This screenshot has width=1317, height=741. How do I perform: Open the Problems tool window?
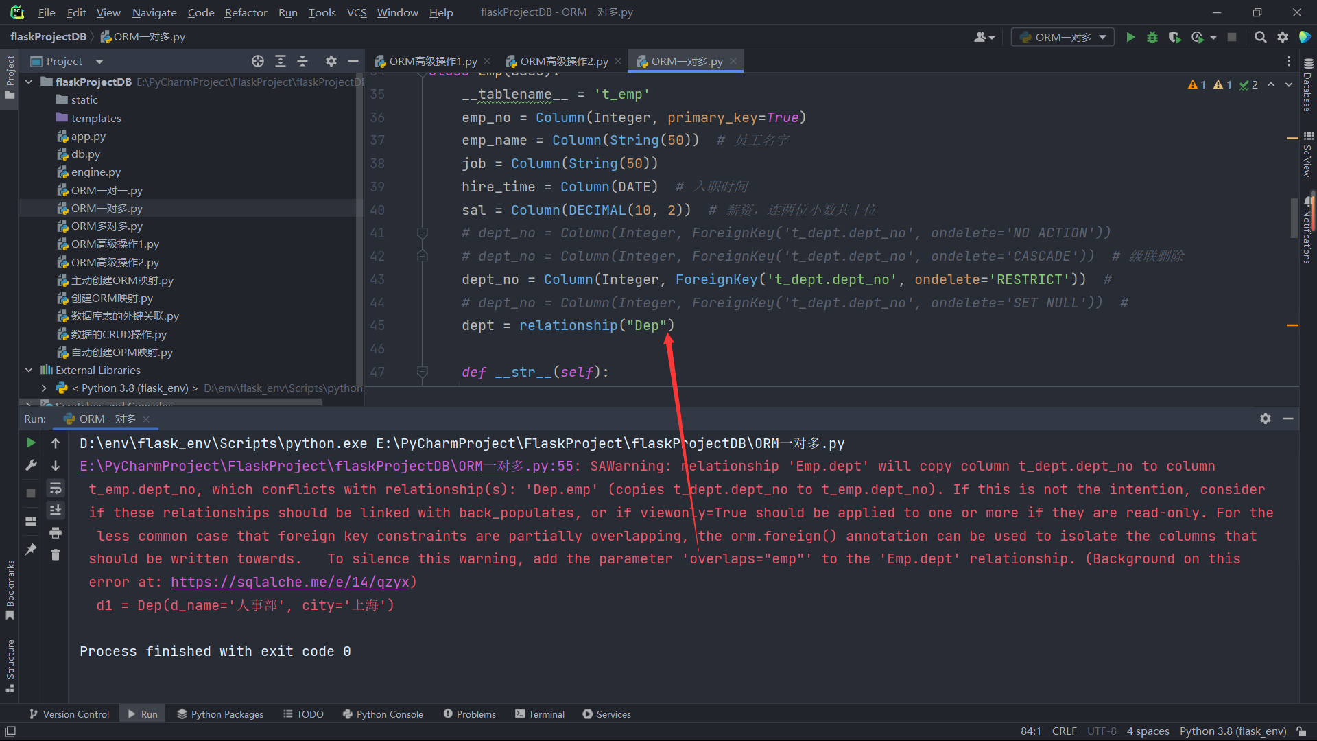[x=469, y=714]
